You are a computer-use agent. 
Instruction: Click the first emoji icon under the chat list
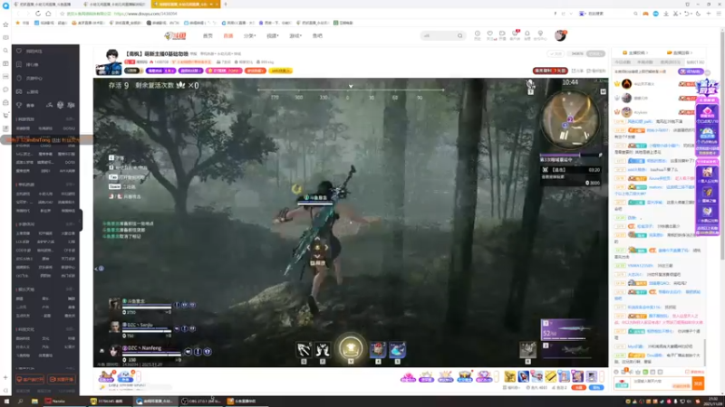click(x=616, y=372)
